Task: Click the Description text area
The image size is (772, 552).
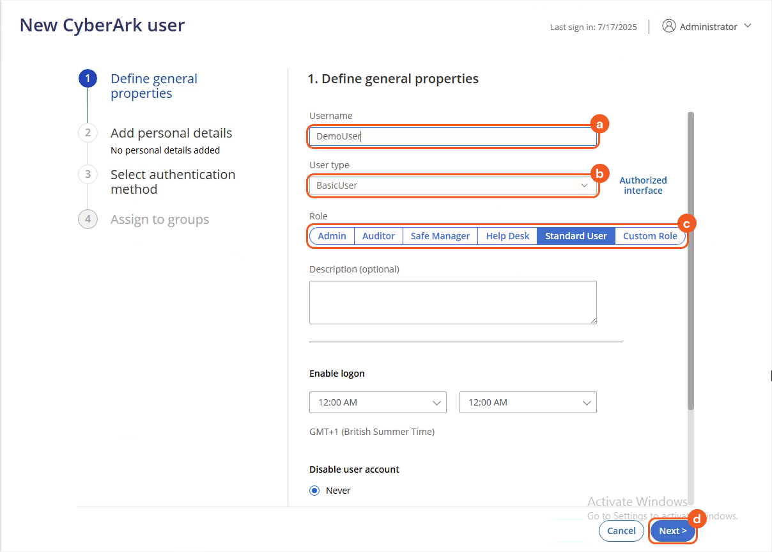Action: click(452, 301)
